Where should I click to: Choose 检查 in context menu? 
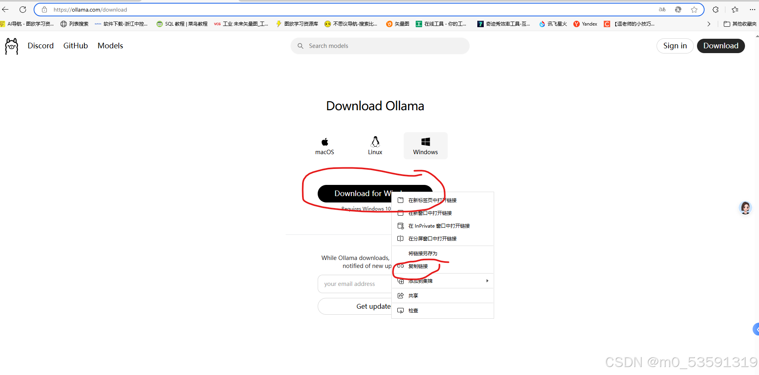pyautogui.click(x=443, y=311)
